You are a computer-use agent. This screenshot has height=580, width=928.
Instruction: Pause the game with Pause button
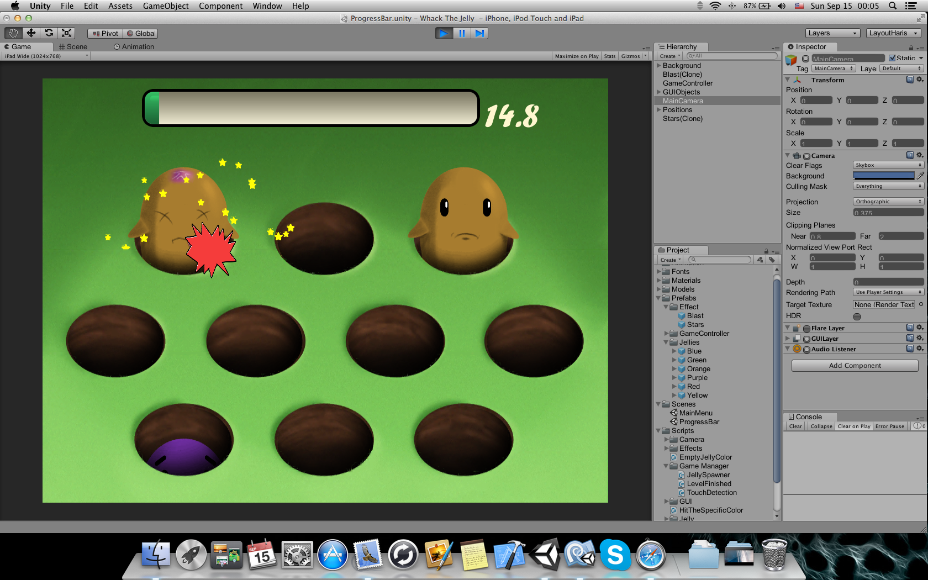462,33
